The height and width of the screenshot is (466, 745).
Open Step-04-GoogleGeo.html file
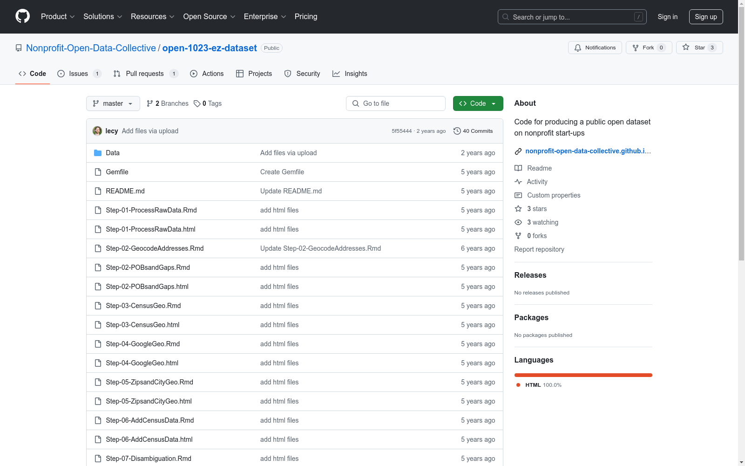click(x=142, y=363)
